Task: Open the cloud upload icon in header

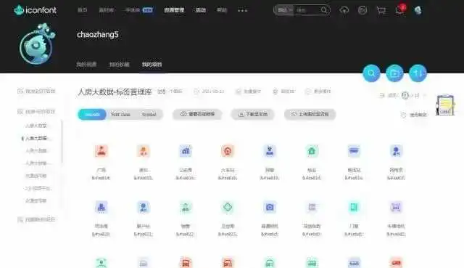Action: (344, 10)
